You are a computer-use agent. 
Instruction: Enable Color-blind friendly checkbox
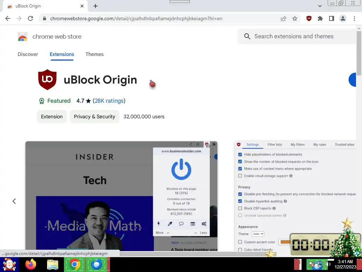(240, 250)
